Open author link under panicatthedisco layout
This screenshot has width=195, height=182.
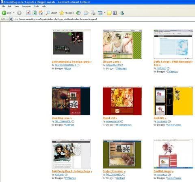pyautogui.click(x=65, y=65)
